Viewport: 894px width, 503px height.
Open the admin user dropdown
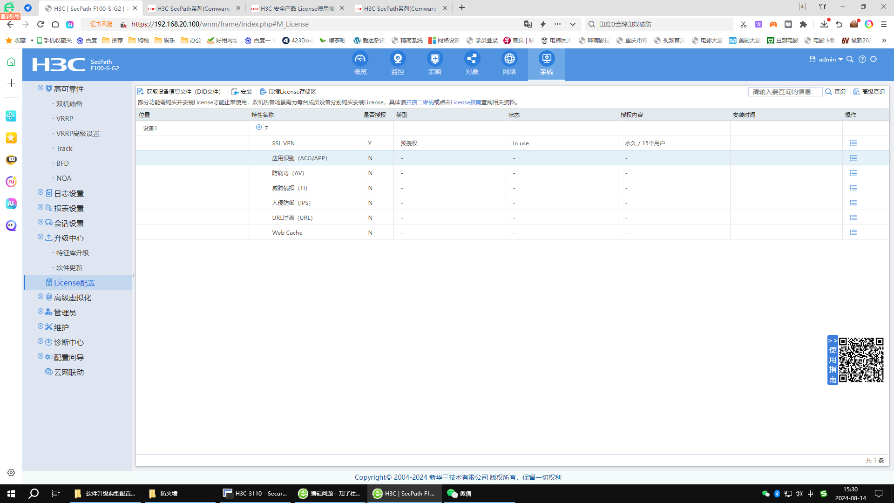tap(831, 60)
